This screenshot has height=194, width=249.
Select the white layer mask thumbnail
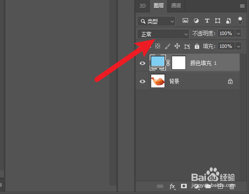click(179, 63)
